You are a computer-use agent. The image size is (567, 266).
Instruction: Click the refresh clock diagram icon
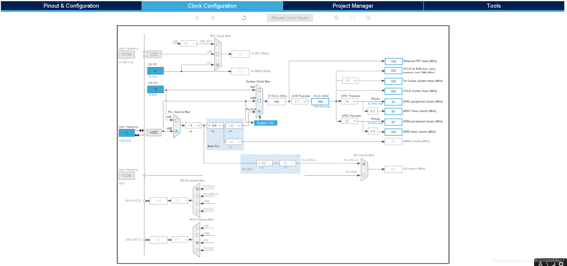pos(244,18)
